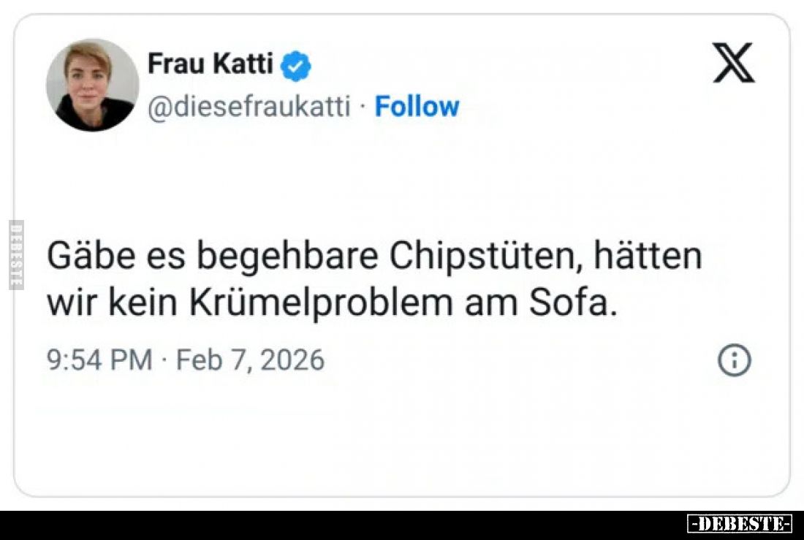
Task: Open the timestamp link Feb 7, 2026
Action: (249, 359)
